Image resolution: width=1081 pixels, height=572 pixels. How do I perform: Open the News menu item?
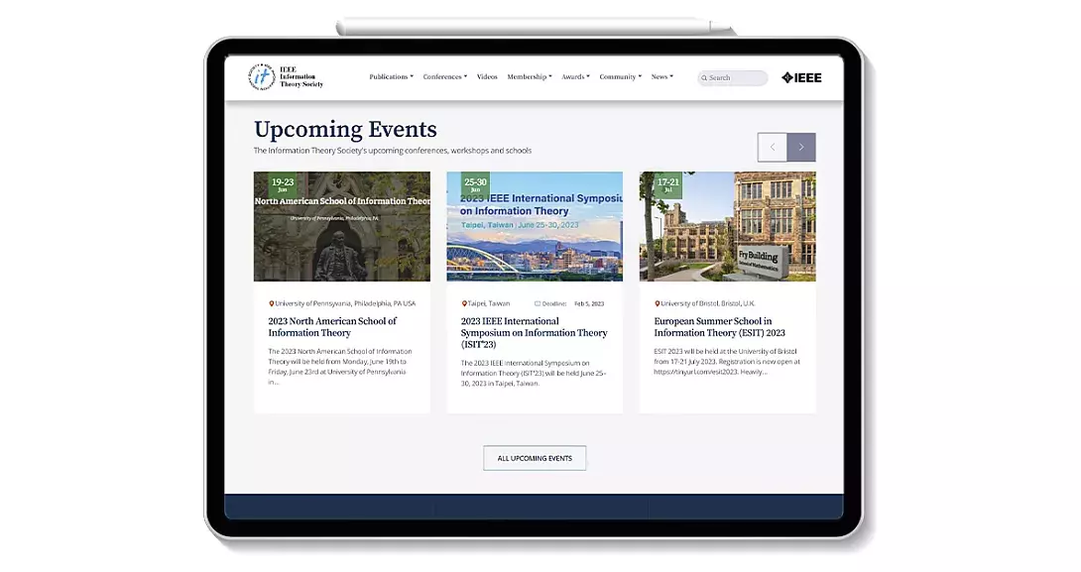pyautogui.click(x=661, y=77)
